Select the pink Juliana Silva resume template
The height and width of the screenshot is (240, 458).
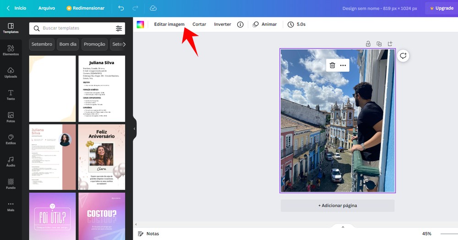(52, 157)
